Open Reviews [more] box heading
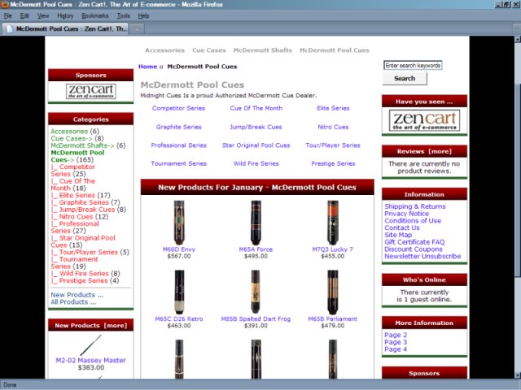This screenshot has width=521, height=390. [x=424, y=152]
